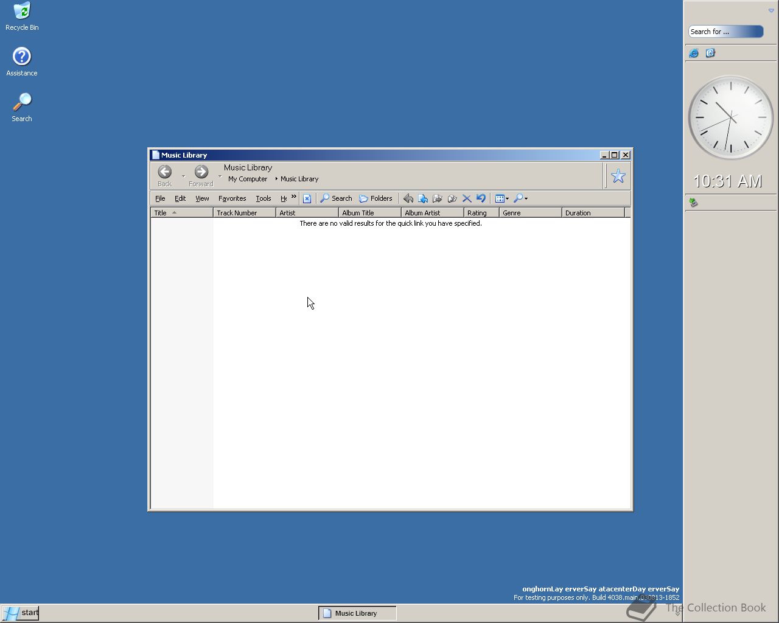Open the Tools menu
Viewport: 779px width, 623px height.
click(263, 198)
